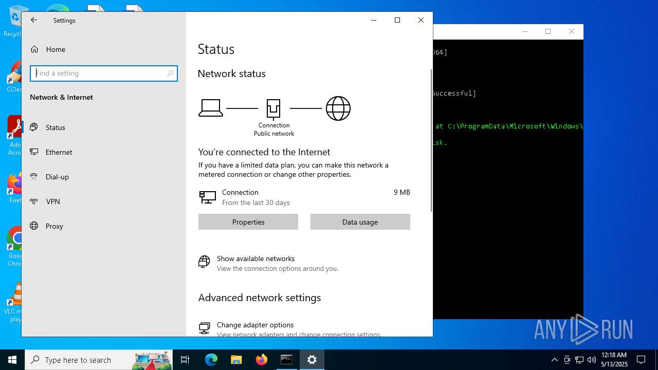
Task: Click the volume speaker tray icon
Action: [x=591, y=360]
